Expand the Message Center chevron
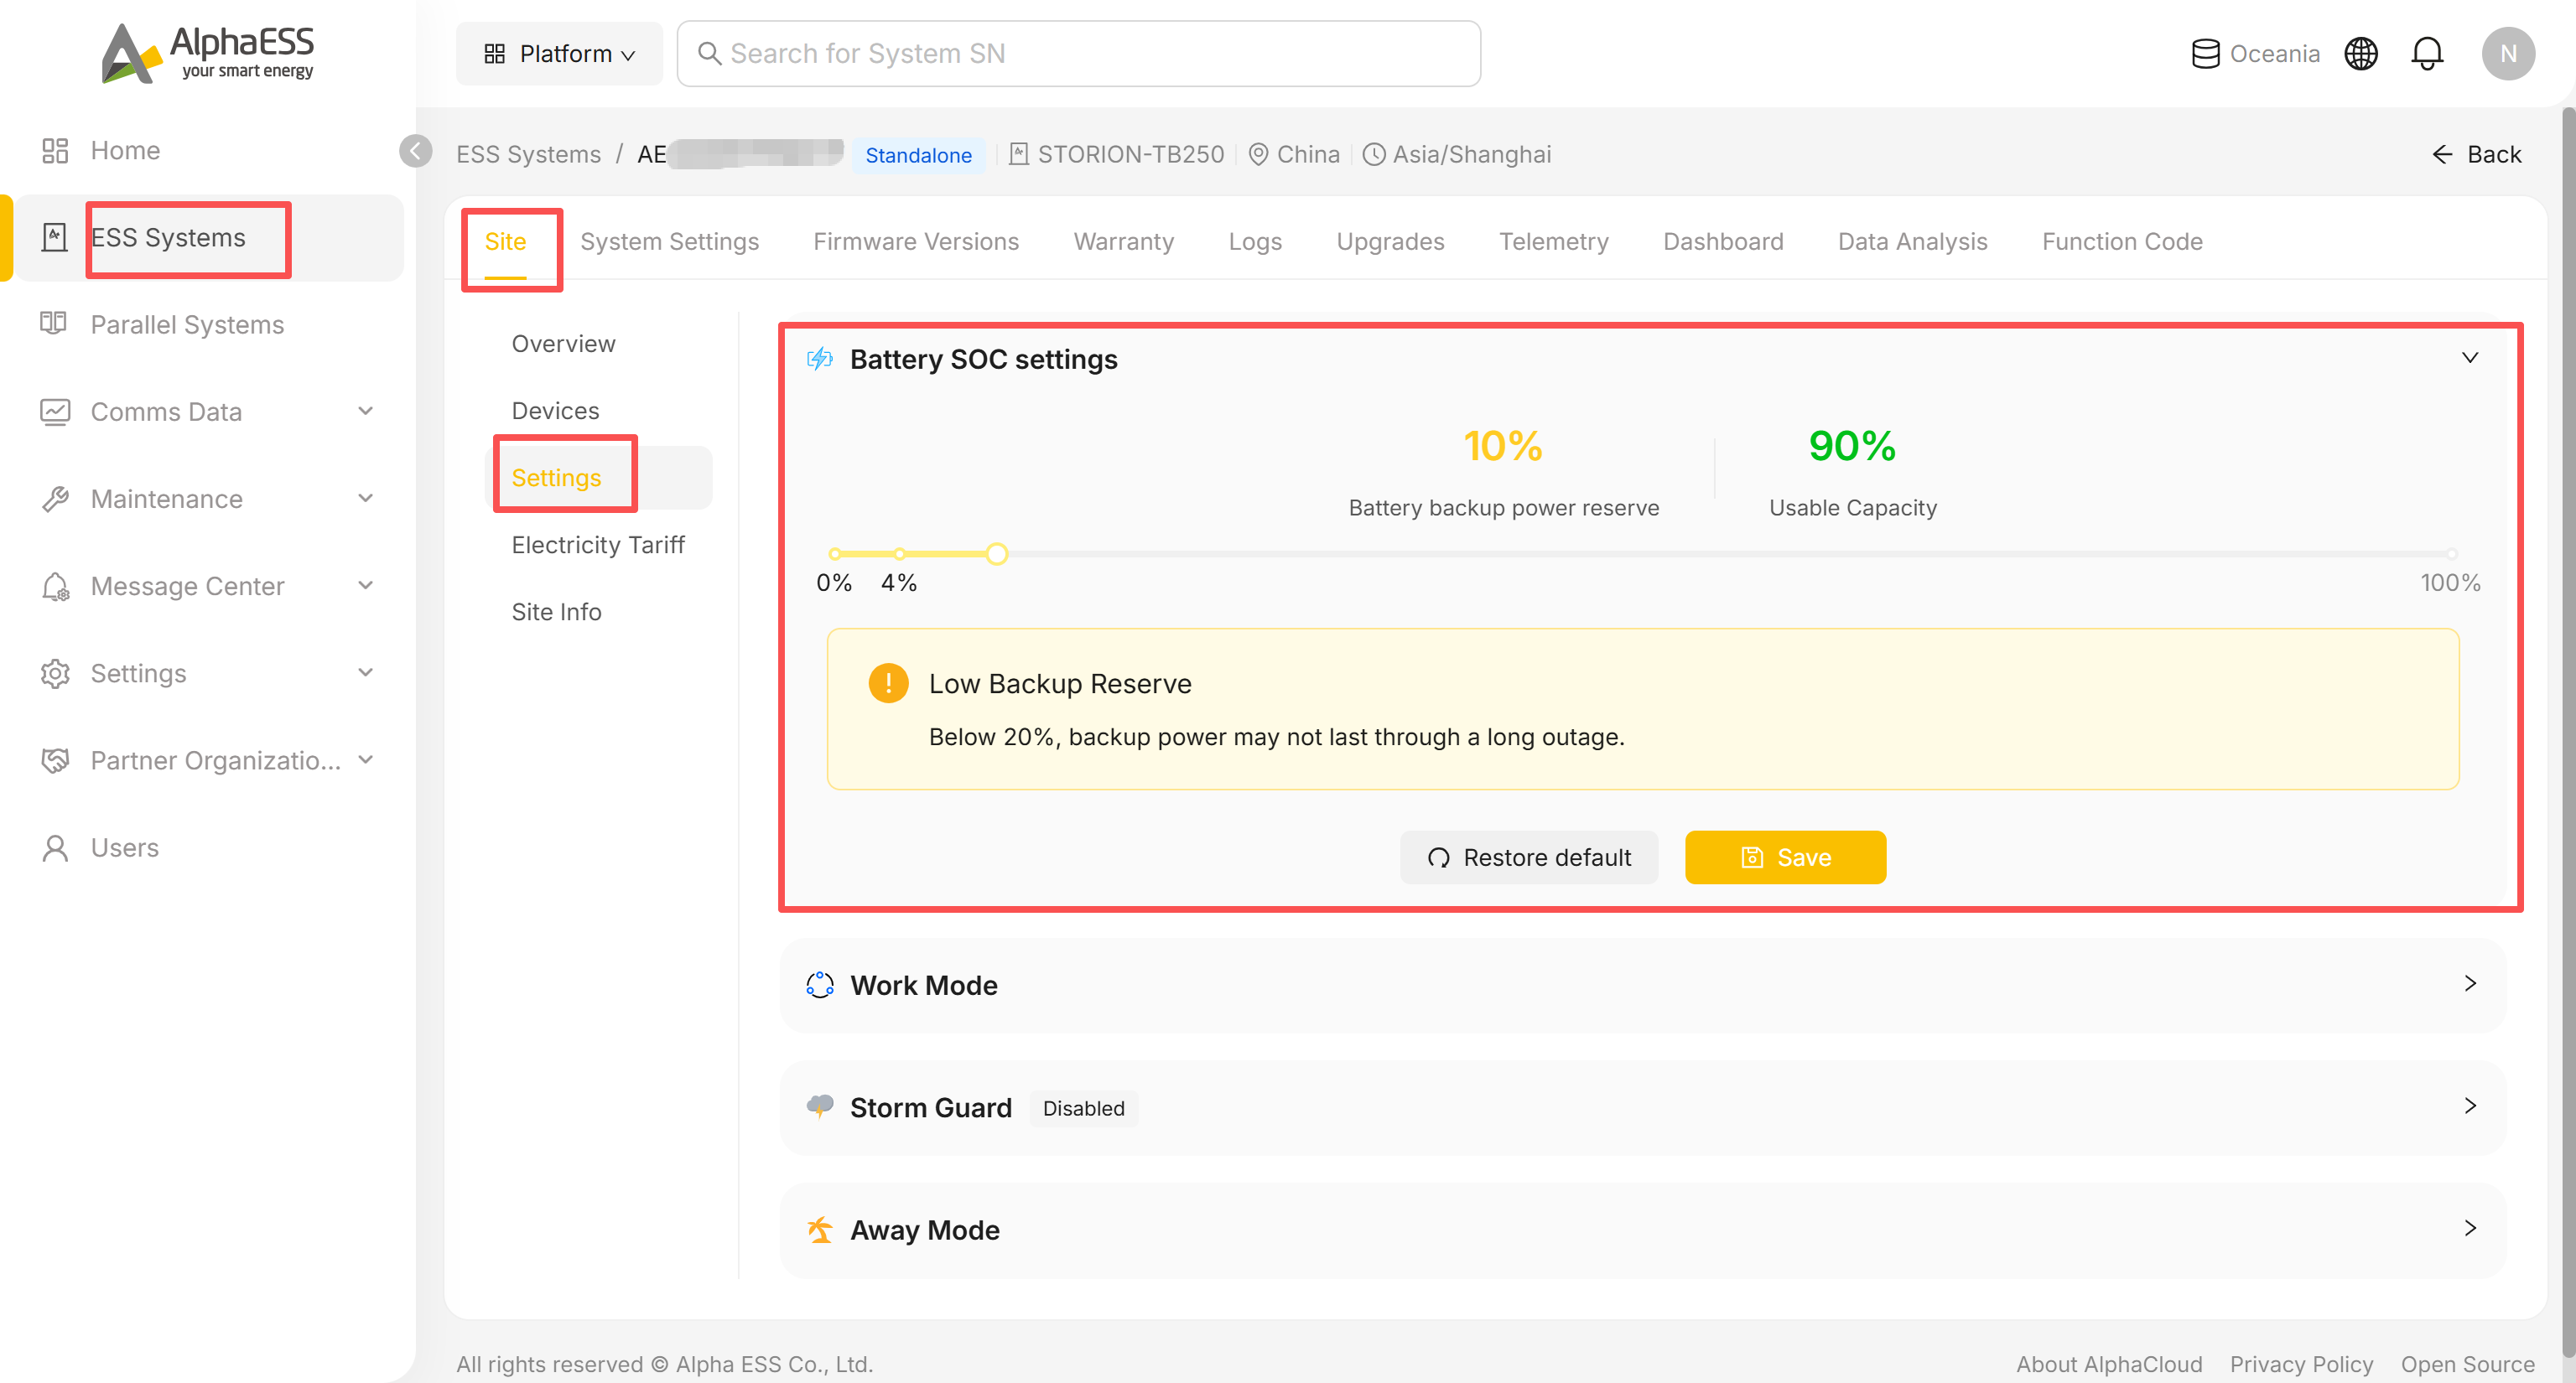Viewport: 2576px width, 1383px height. [366, 584]
